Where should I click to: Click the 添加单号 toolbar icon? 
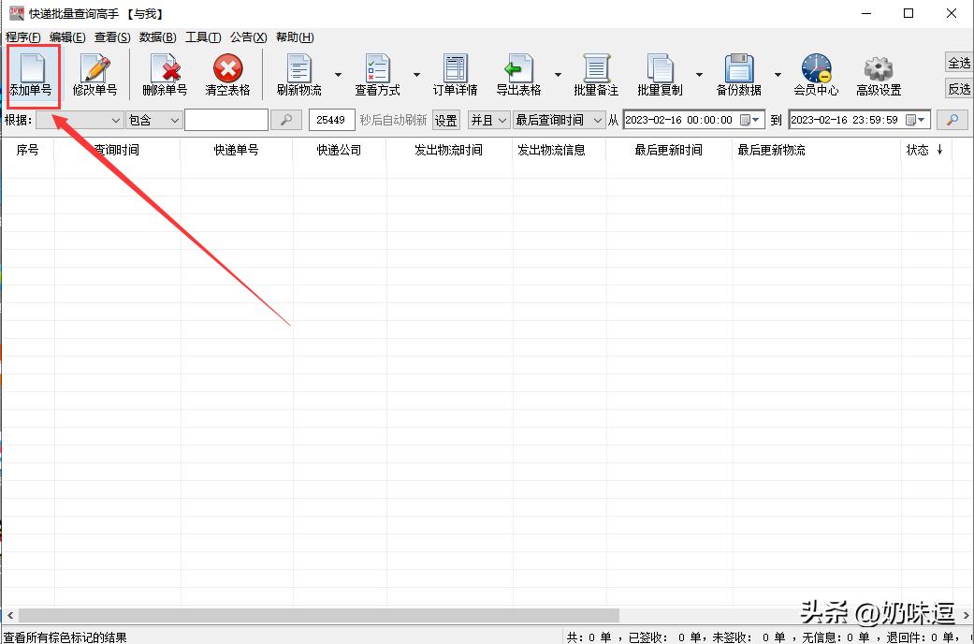[x=31, y=75]
